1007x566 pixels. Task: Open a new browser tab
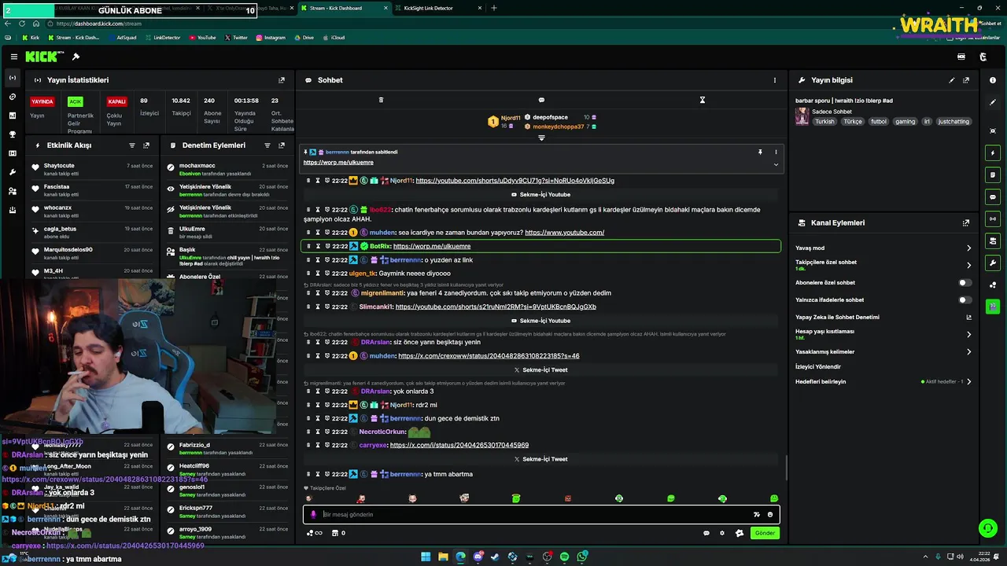click(494, 8)
